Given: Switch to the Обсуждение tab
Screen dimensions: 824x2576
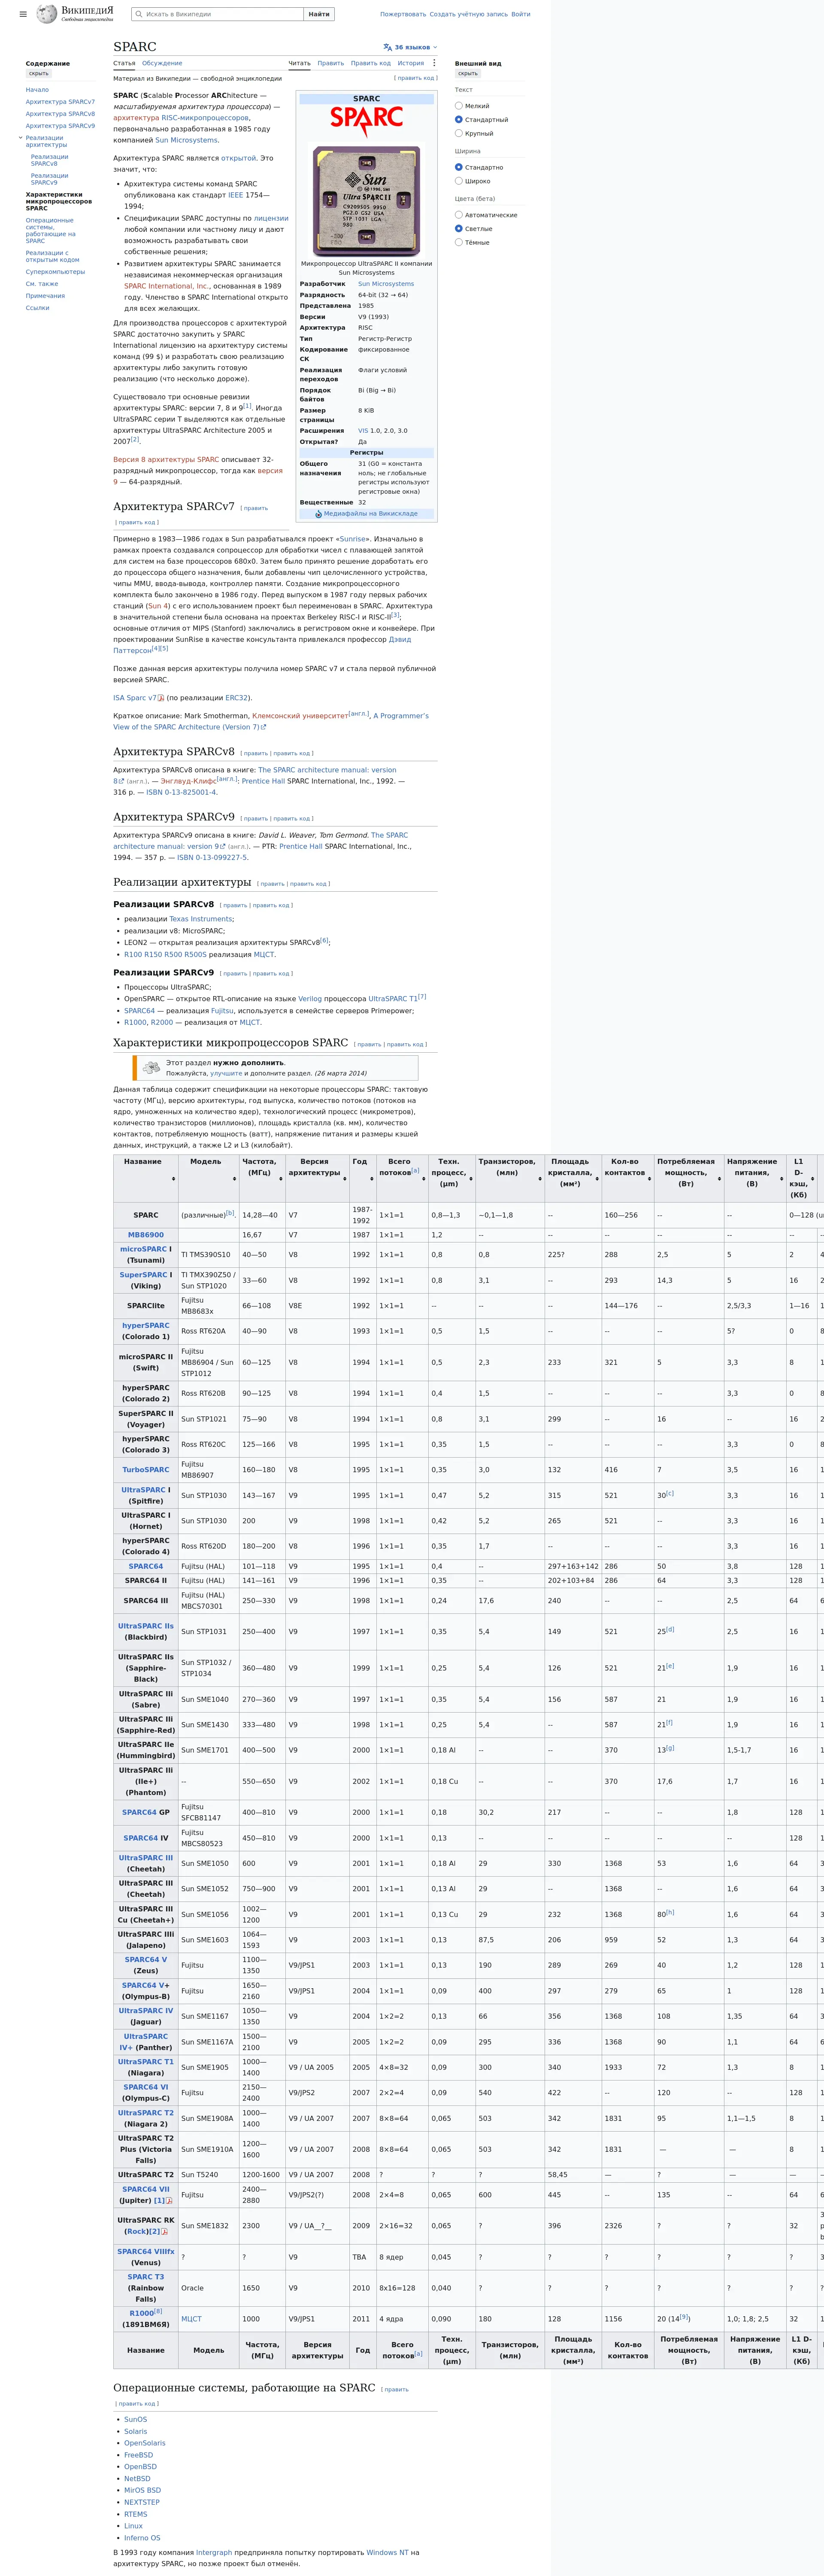Looking at the screenshot, I should coord(162,63).
